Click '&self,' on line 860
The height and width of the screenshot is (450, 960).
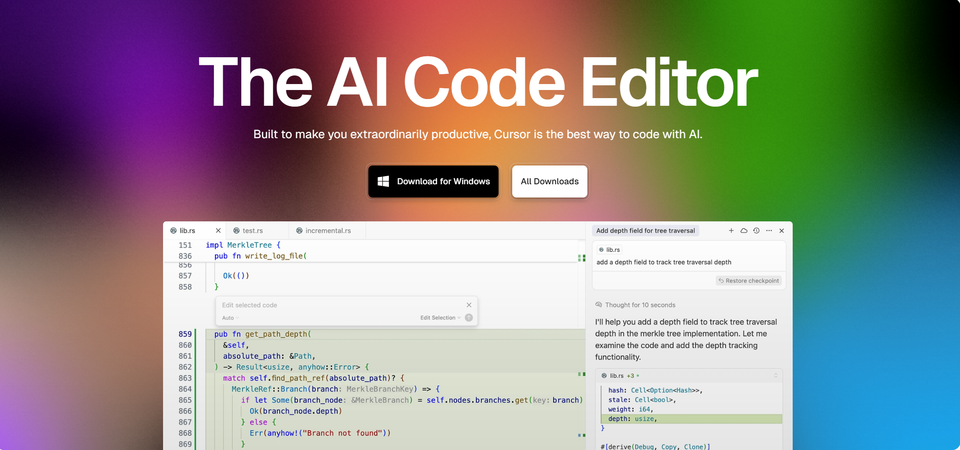pos(236,345)
